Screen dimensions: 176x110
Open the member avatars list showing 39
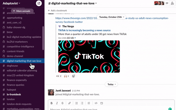[x=161, y=3]
